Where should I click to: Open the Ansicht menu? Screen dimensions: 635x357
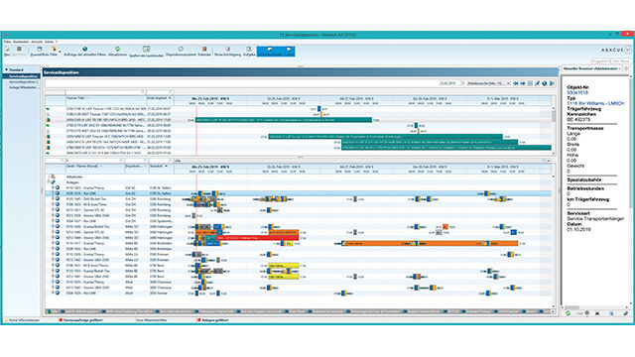point(37,42)
